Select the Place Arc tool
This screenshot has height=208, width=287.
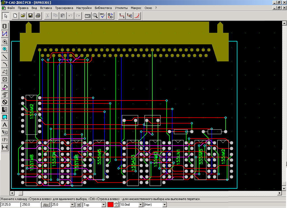[x=5, y=64]
